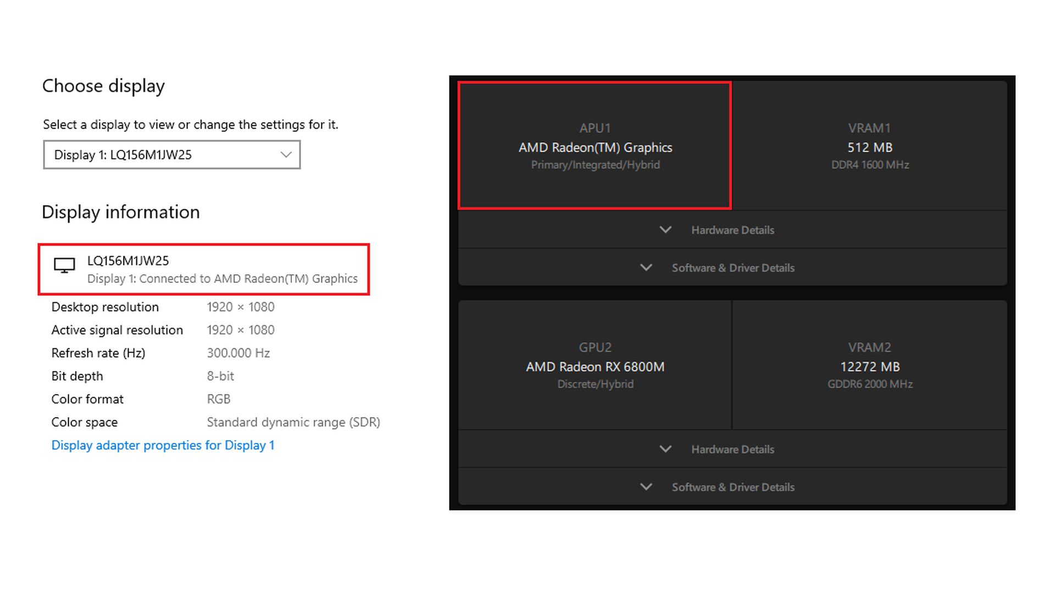
Task: Expand Software & Driver Details under APU1
Action: coord(732,268)
